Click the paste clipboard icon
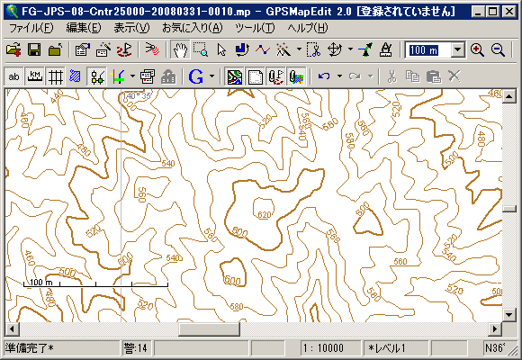Screen dimensions: 522x360 pyautogui.click(x=434, y=76)
